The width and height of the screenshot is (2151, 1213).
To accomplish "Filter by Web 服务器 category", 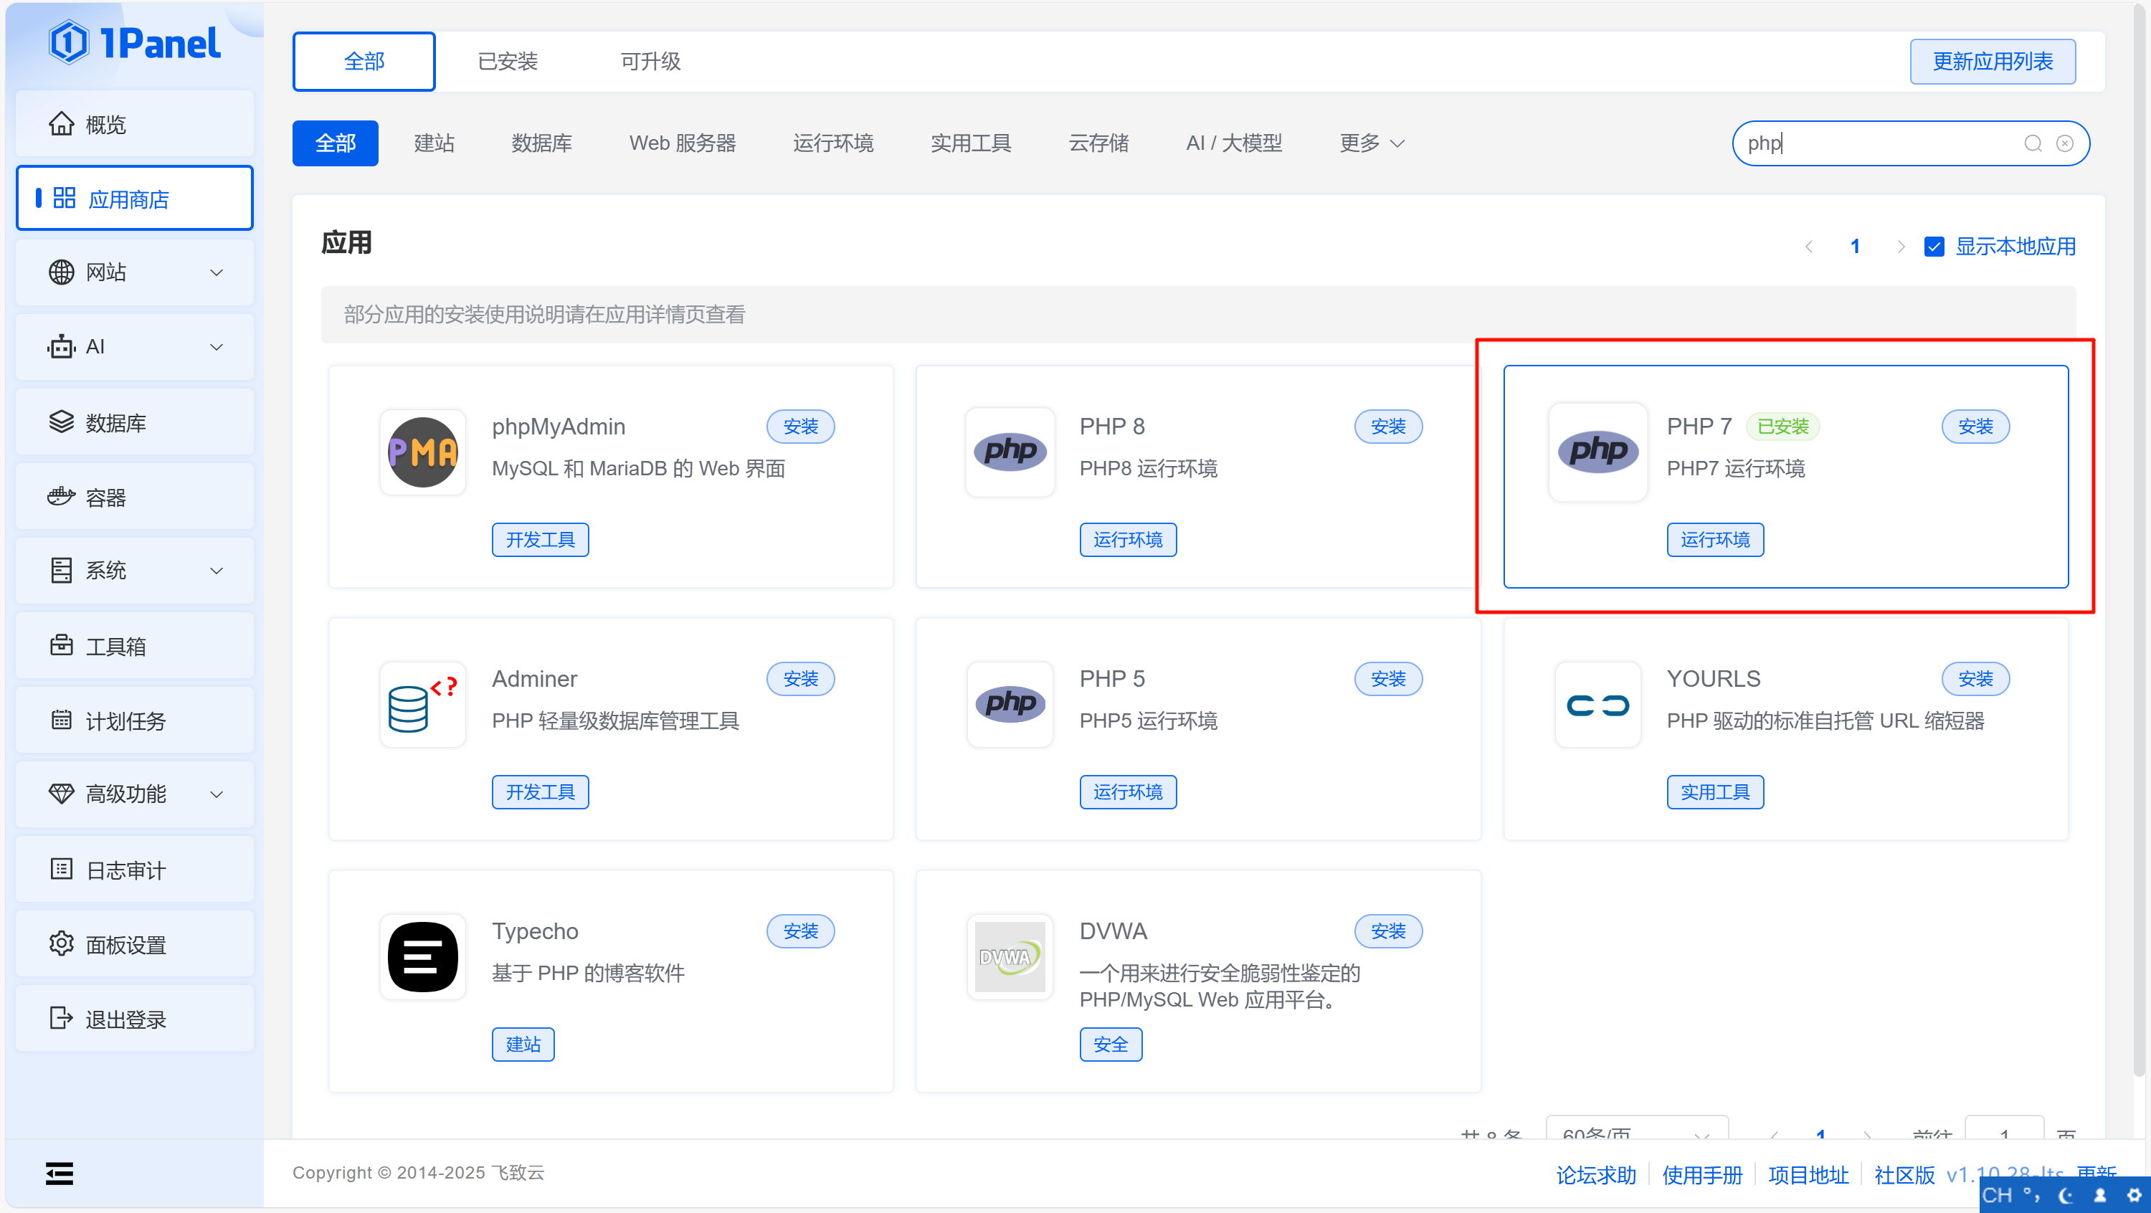I will pos(682,143).
